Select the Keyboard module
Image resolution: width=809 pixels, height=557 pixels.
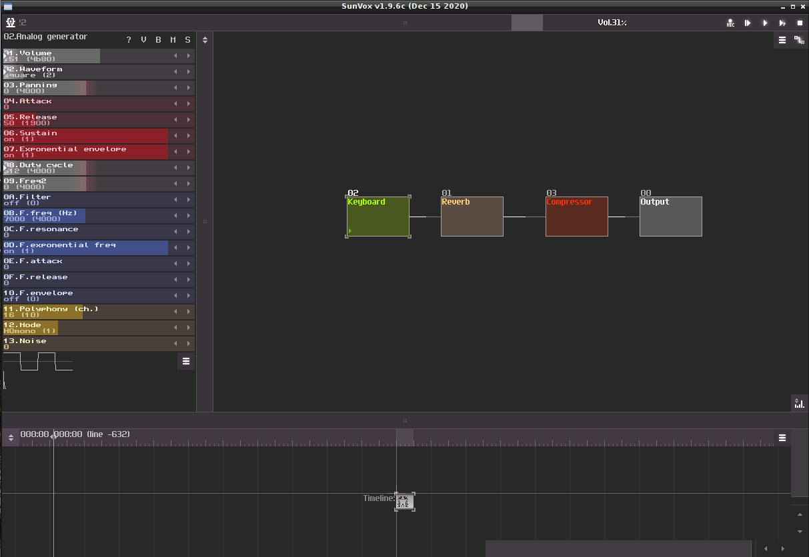pos(378,217)
